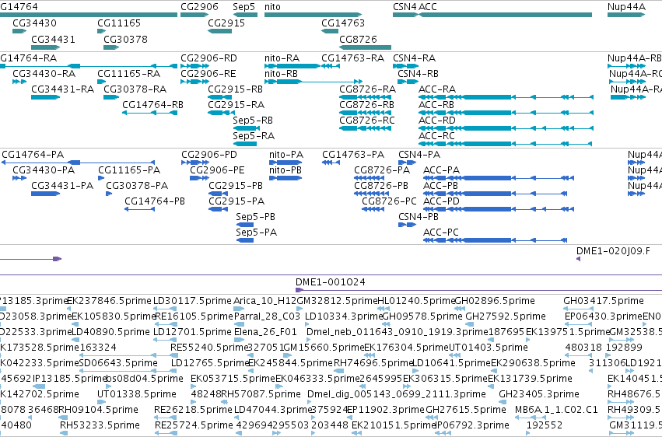The height and width of the screenshot is (437, 662).
Task: Click BAC label DME1-001O24
Action: 331,281
